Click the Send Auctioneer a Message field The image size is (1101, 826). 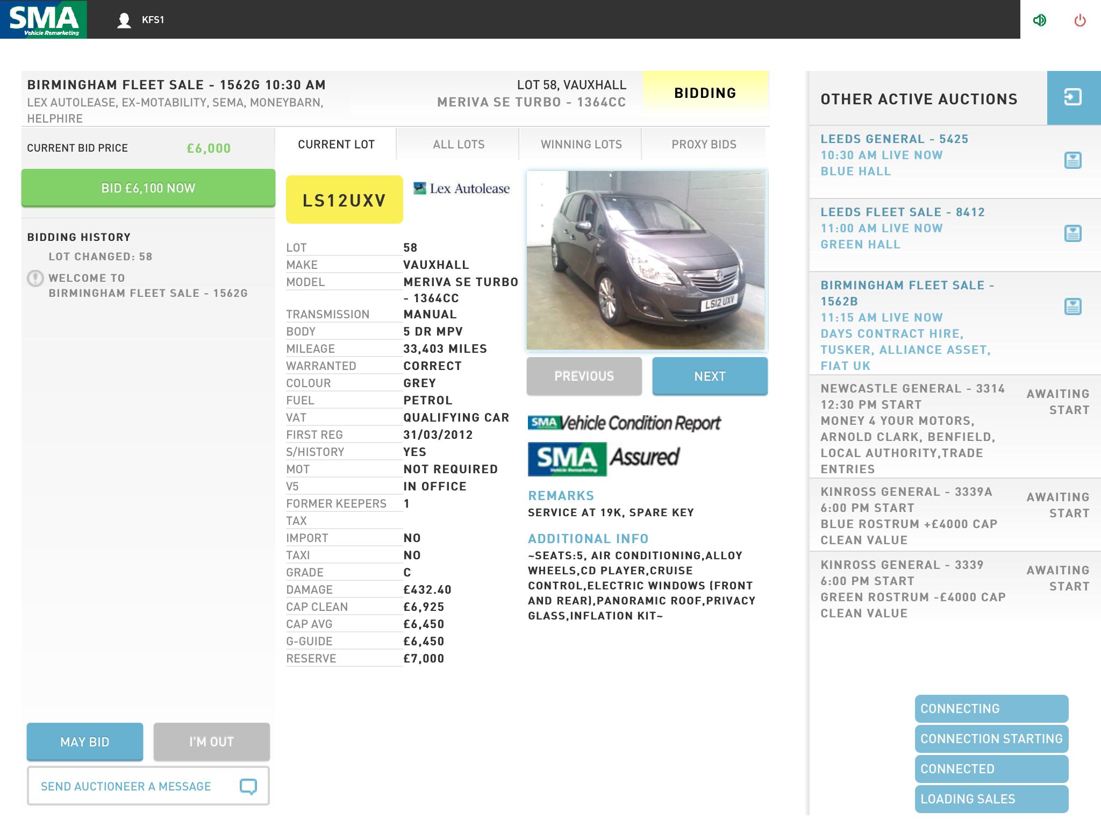[126, 786]
